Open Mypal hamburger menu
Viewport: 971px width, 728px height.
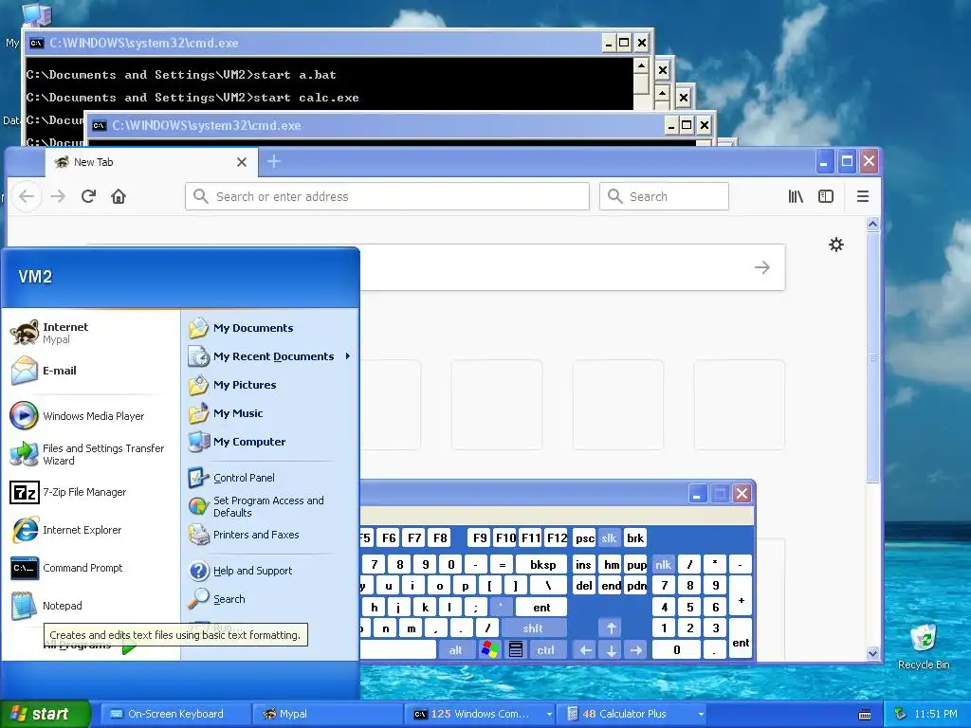863,196
